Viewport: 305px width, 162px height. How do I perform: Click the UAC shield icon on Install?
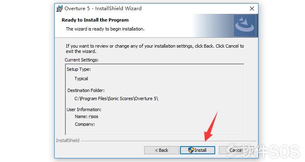pyautogui.click(x=191, y=150)
